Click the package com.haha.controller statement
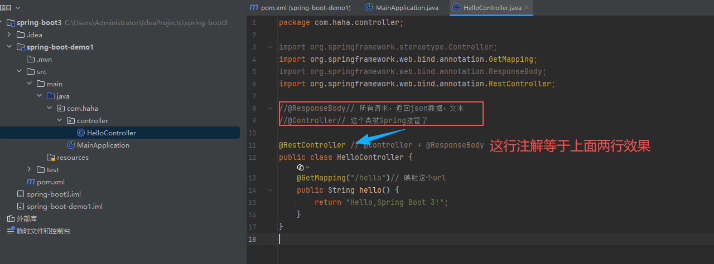Viewport: 714px width, 264px height. click(341, 22)
